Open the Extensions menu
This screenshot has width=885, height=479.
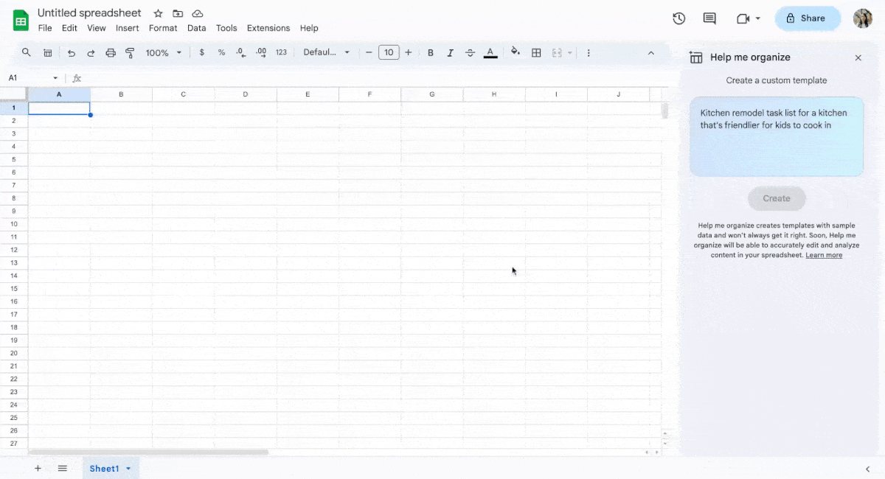268,28
